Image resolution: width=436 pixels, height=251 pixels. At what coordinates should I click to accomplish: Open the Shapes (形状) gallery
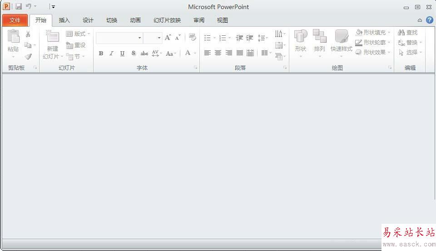(x=301, y=43)
